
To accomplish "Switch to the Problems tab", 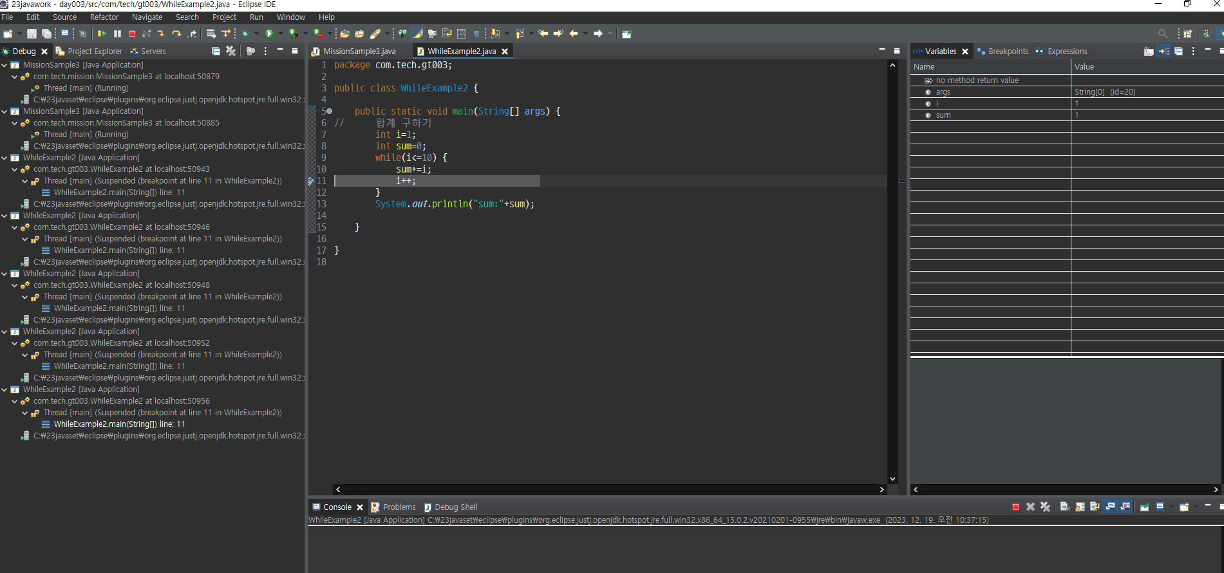I will tap(393, 507).
